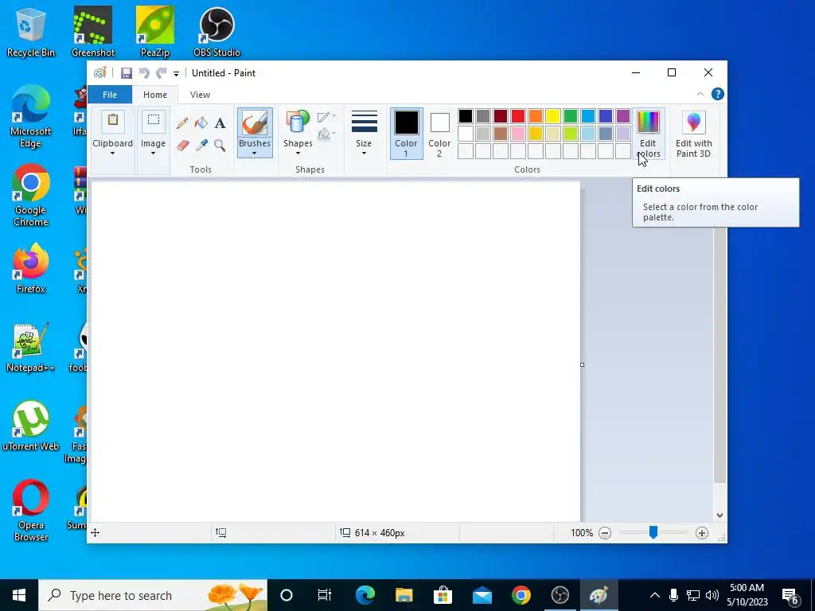Open Customize Quick Access Toolbar arrow
The height and width of the screenshot is (611, 815).
[176, 74]
